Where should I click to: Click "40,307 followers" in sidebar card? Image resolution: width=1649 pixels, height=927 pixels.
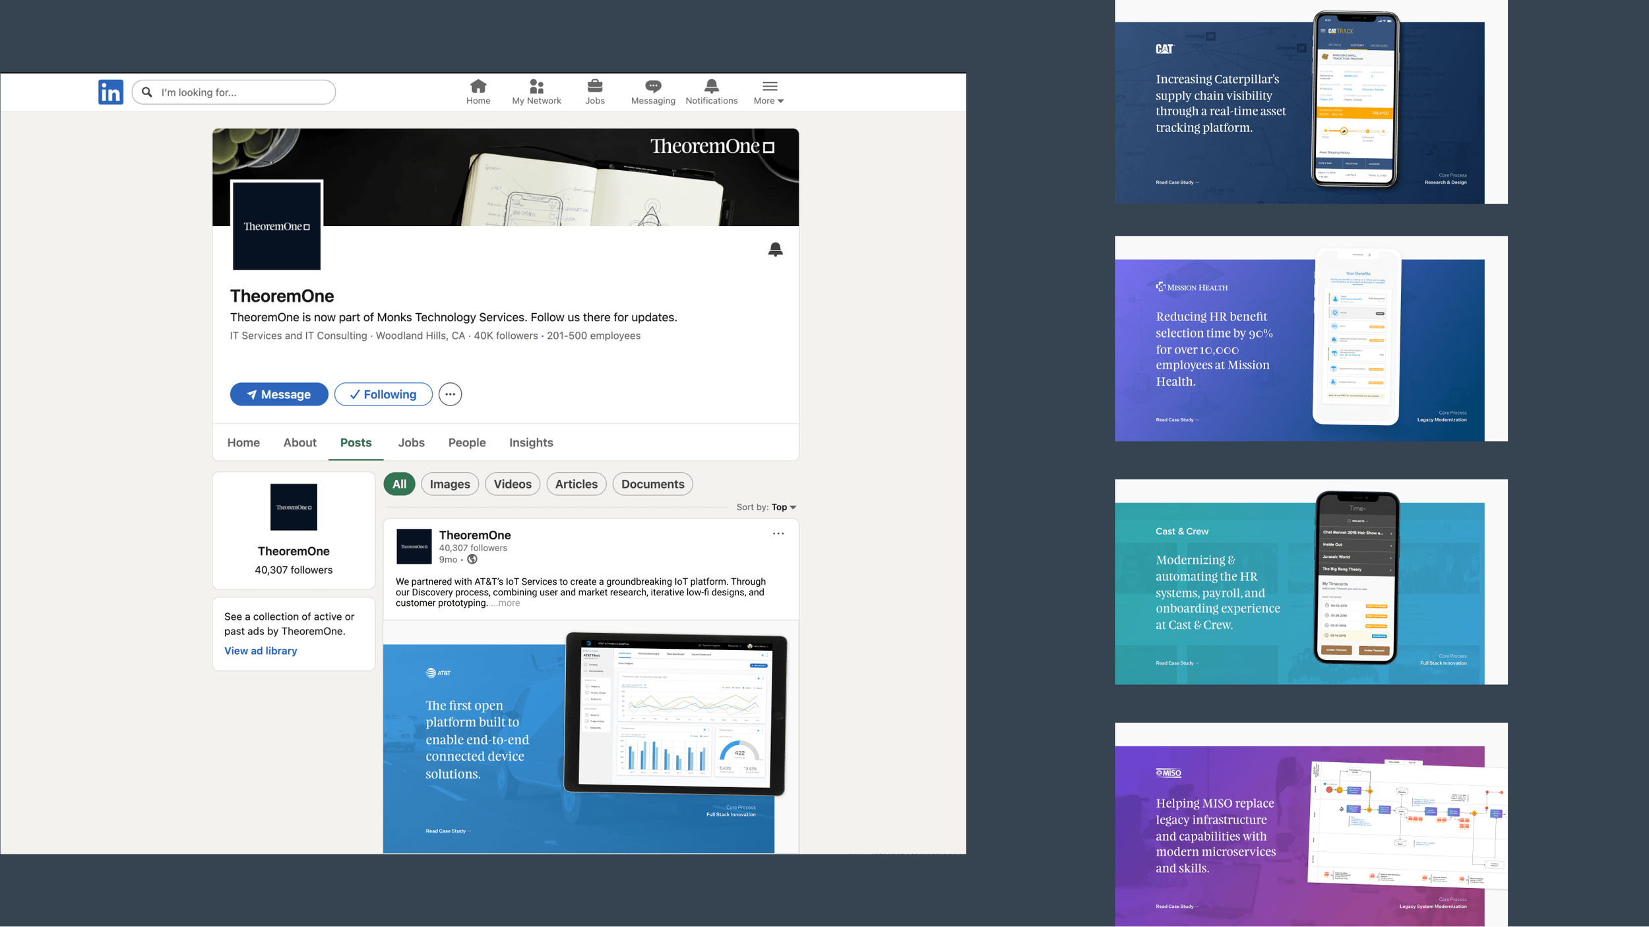[294, 570]
